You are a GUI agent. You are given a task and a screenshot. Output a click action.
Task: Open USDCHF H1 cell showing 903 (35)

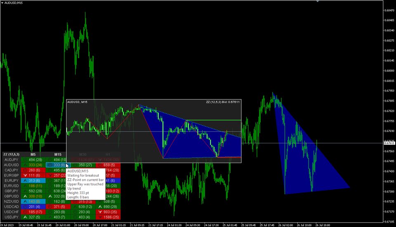coord(108,212)
